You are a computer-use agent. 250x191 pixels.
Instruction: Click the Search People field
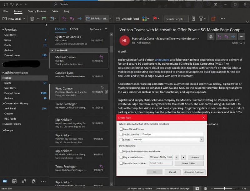tap(176, 19)
